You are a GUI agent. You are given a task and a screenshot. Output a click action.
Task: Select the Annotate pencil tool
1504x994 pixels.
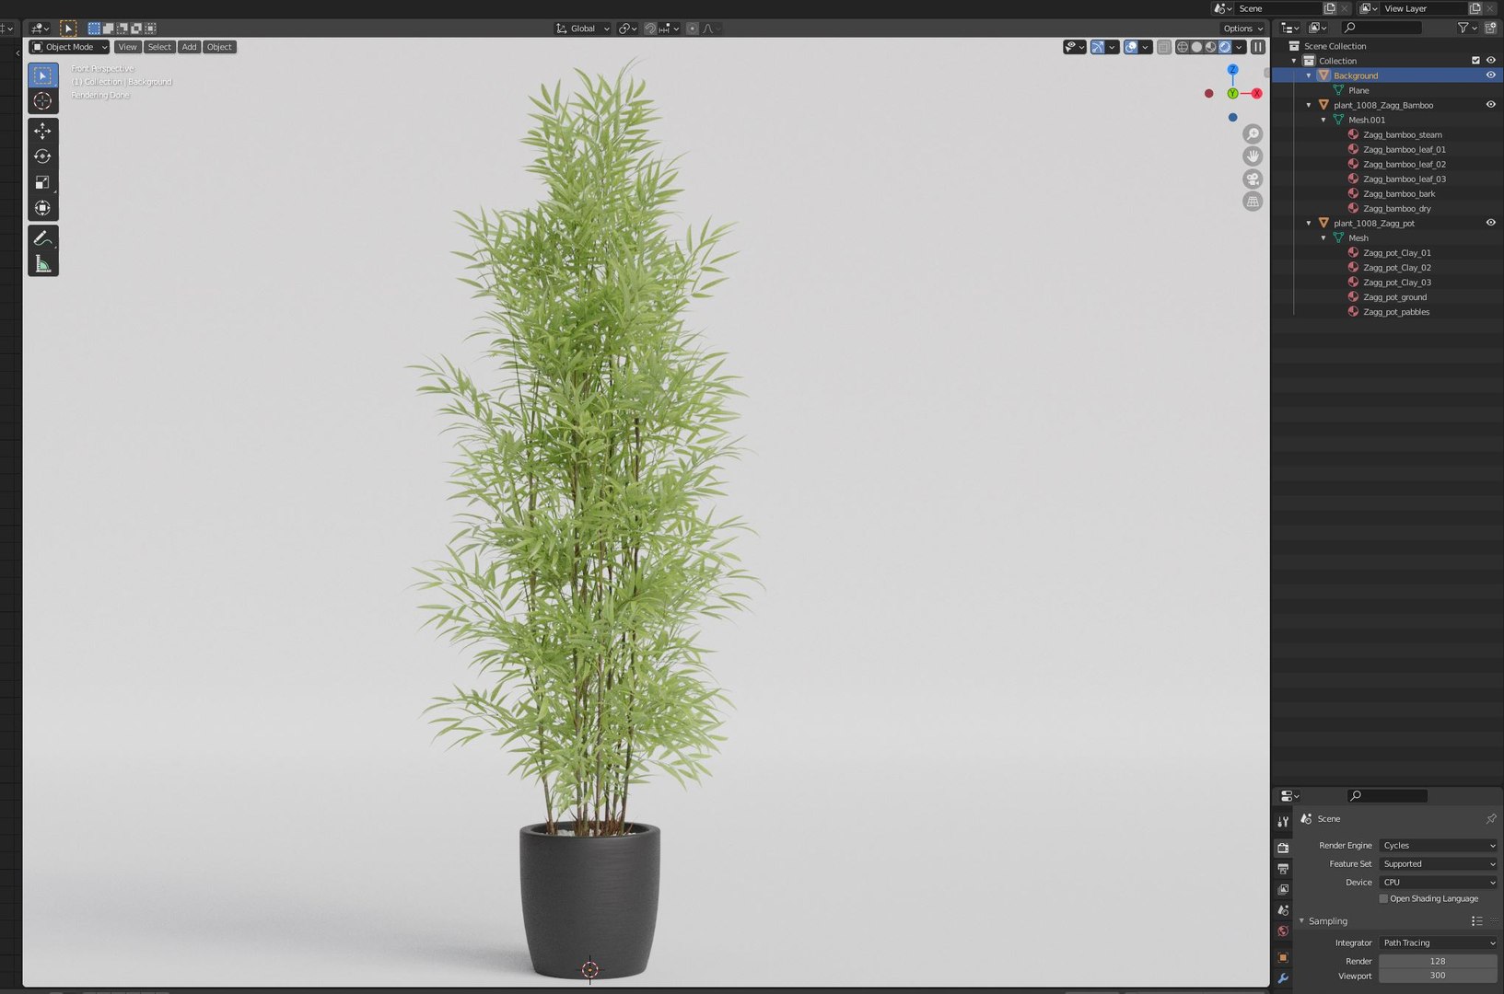(x=42, y=238)
